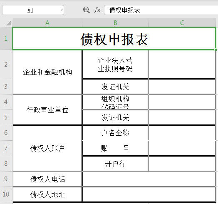218x204 pixels.
Task: Select row 3 header
Action: [x=6, y=87]
